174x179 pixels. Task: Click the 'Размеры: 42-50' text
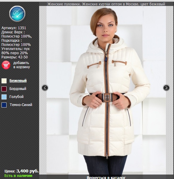click(x=15, y=57)
